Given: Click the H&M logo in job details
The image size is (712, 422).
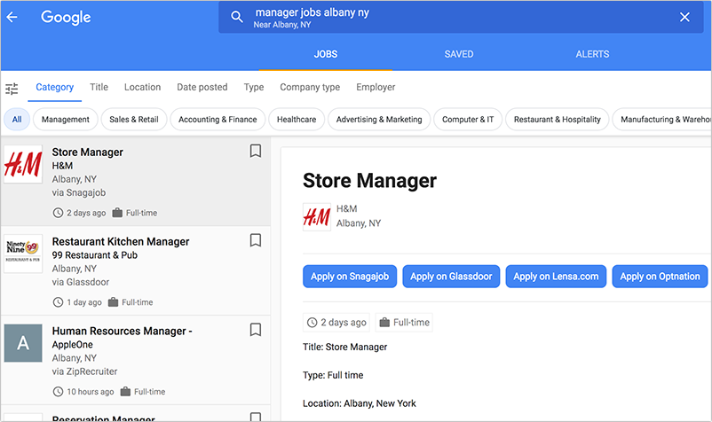Looking at the screenshot, I should pyautogui.click(x=316, y=216).
